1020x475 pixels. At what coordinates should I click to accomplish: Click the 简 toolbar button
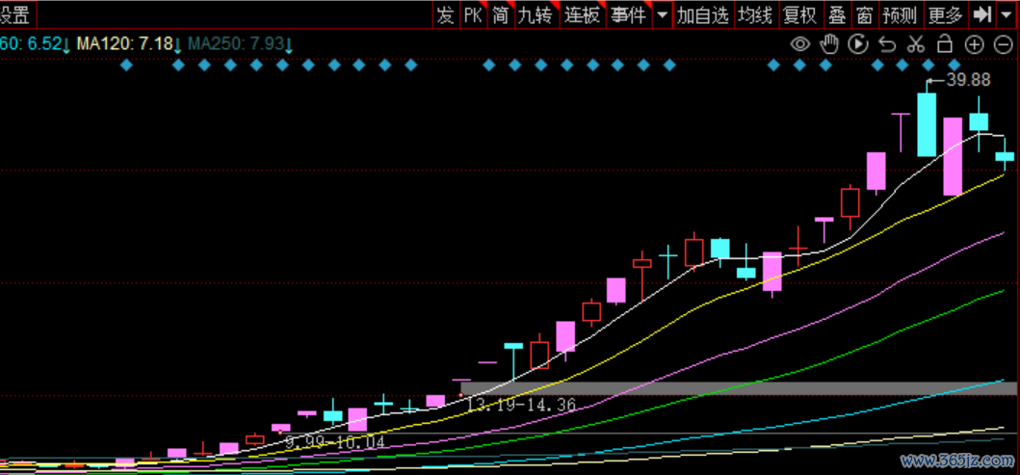tap(501, 14)
